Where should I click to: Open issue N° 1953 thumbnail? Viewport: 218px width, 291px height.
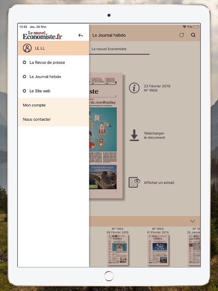158,250
